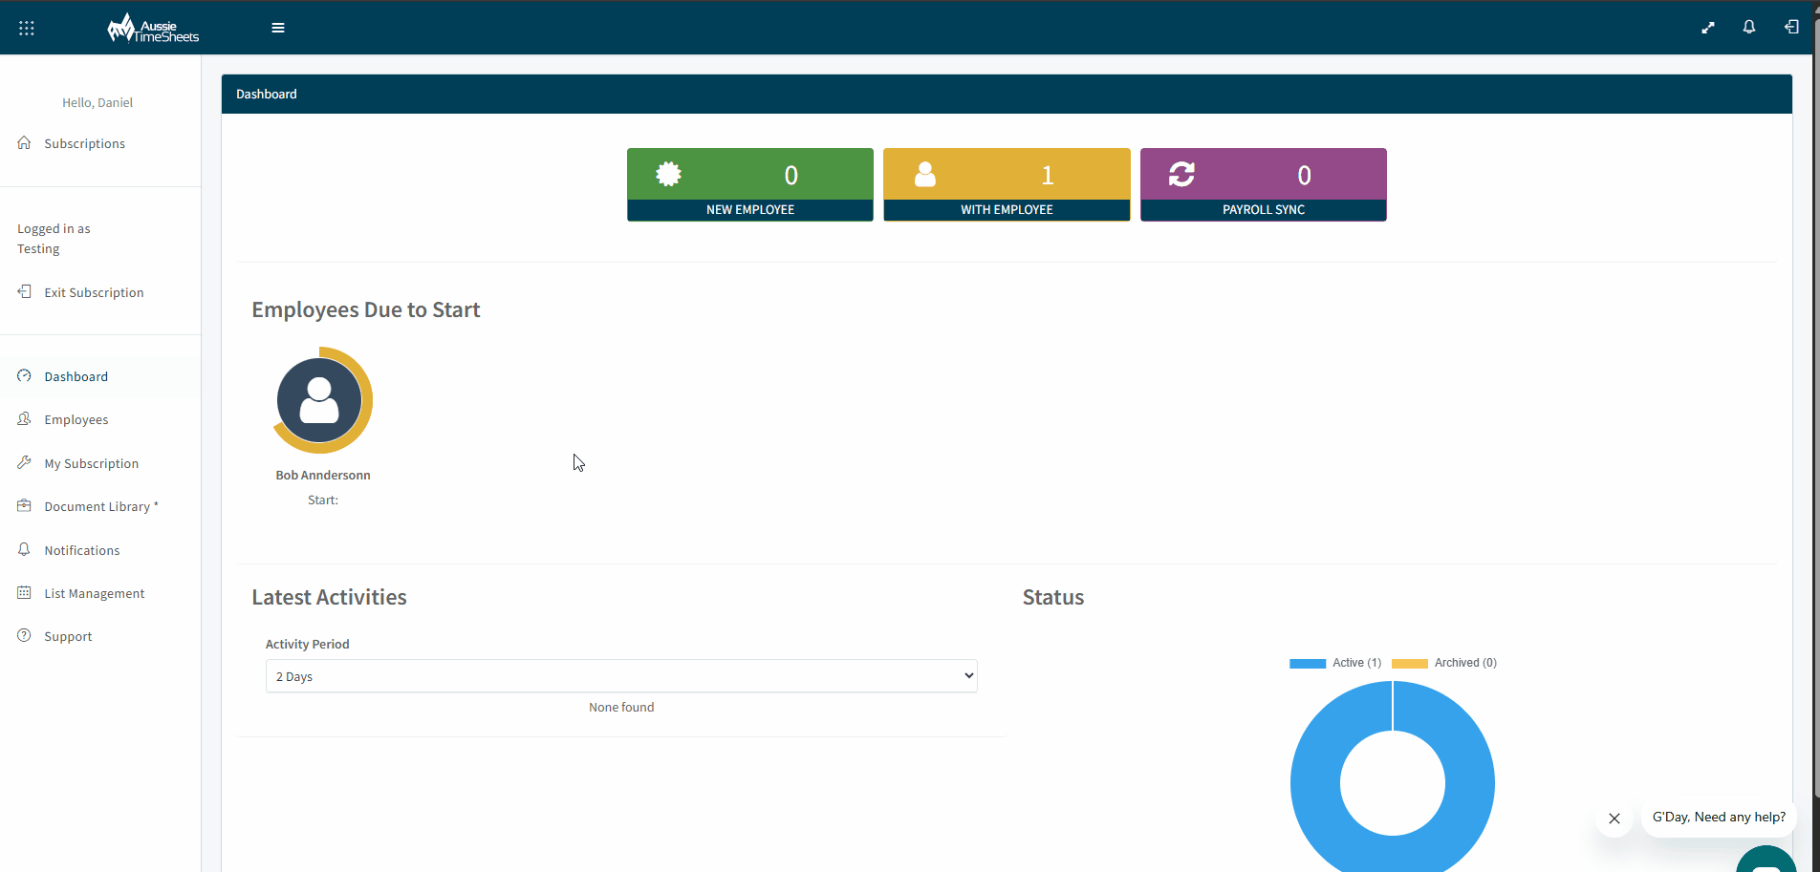
Task: Open the Subscriptions link
Action: [x=85, y=143]
